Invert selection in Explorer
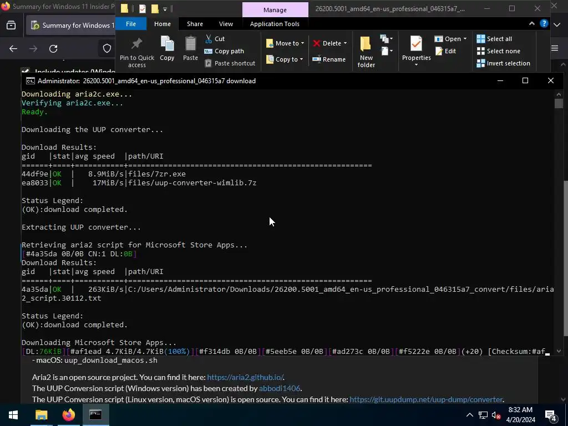This screenshot has height=426, width=568. tap(504, 63)
